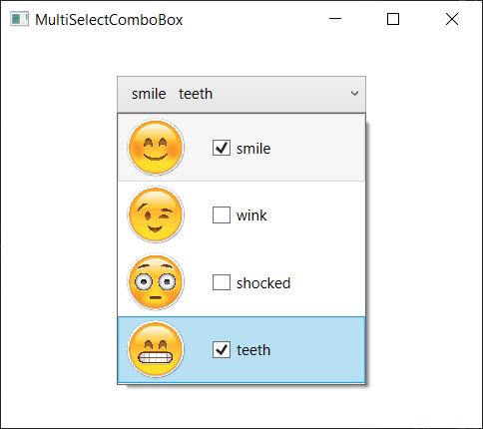Viewport: 483px width, 429px height.
Task: Maximize the MultiSelectComboBox window
Action: pos(393,19)
